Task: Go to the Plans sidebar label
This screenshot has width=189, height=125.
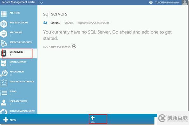Action: pos(13,92)
